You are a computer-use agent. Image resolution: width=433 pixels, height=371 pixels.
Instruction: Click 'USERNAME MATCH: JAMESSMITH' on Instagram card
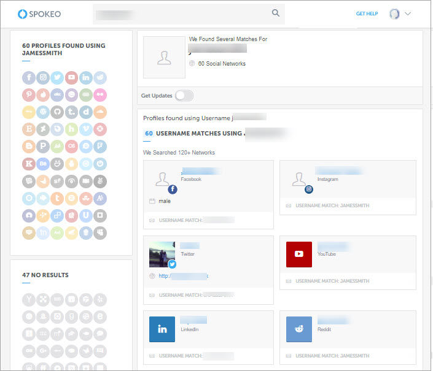click(x=332, y=205)
